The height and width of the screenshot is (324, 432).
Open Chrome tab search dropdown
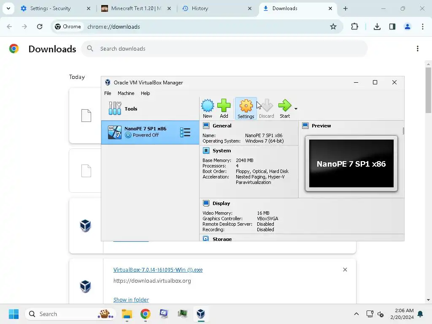point(8,8)
